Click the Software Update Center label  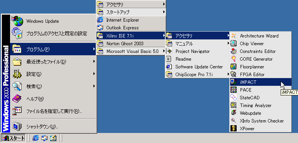coord(199,67)
